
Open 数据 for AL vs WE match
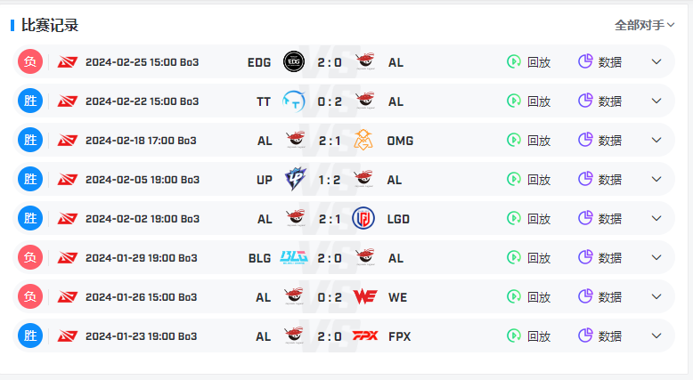click(600, 296)
